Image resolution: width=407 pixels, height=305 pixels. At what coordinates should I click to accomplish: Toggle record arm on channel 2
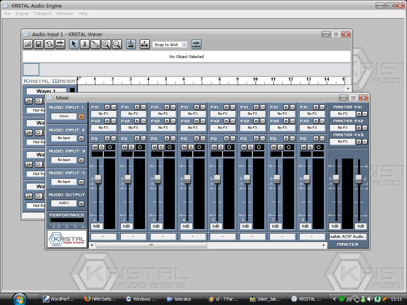(x=140, y=147)
